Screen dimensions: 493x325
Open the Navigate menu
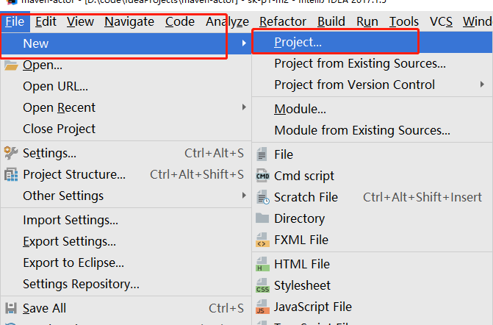(129, 21)
